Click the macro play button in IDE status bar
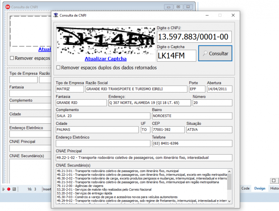 (4, 189)
